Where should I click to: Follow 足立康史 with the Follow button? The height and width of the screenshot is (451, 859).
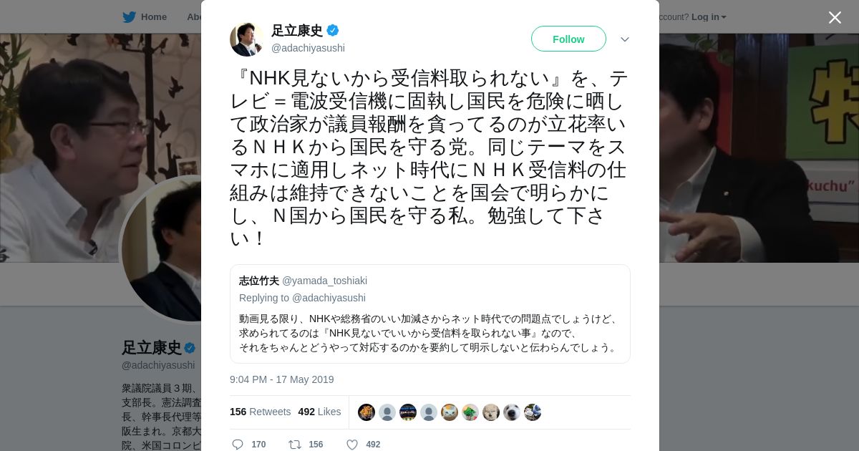click(x=568, y=39)
